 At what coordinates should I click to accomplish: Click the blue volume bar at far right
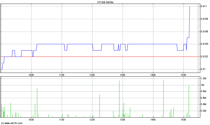pyautogui.click(x=190, y=116)
